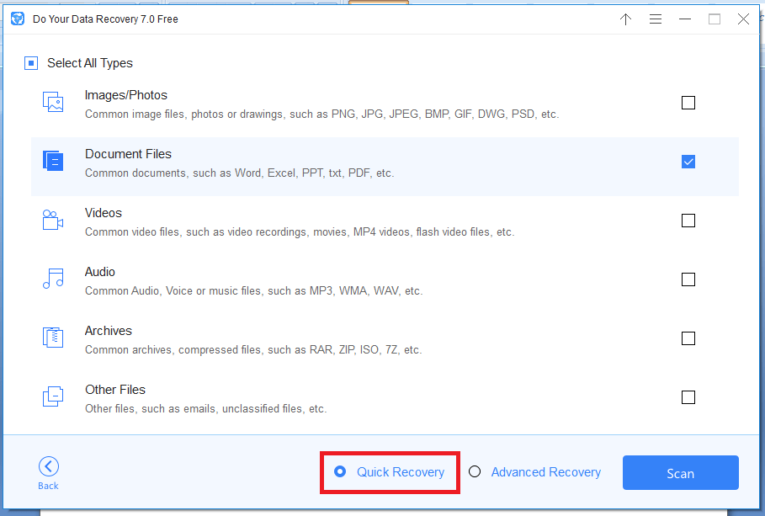Viewport: 765px width, 516px height.
Task: Click the Archives zip icon
Action: pyautogui.click(x=53, y=338)
